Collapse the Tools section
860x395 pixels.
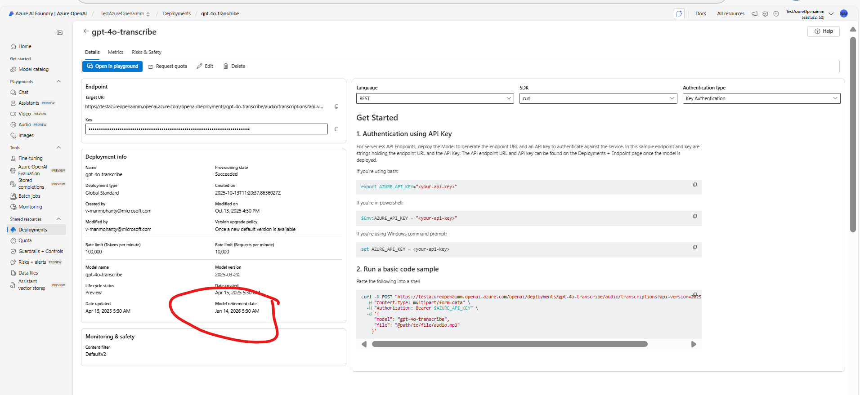(x=58, y=147)
